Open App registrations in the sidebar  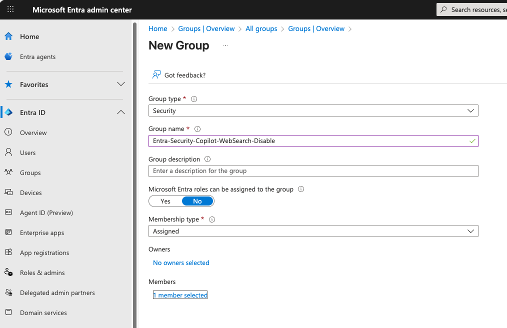(44, 252)
